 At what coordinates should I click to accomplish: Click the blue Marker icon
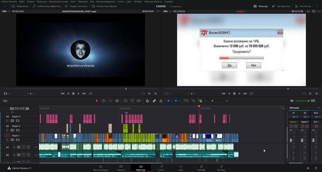pos(176,101)
